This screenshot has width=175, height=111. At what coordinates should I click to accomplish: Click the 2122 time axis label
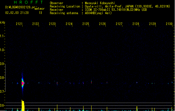coord(36,24)
